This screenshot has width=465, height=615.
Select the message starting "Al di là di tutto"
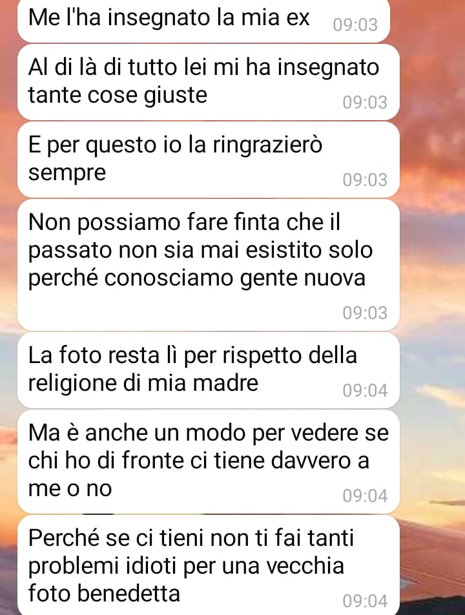coord(208,82)
